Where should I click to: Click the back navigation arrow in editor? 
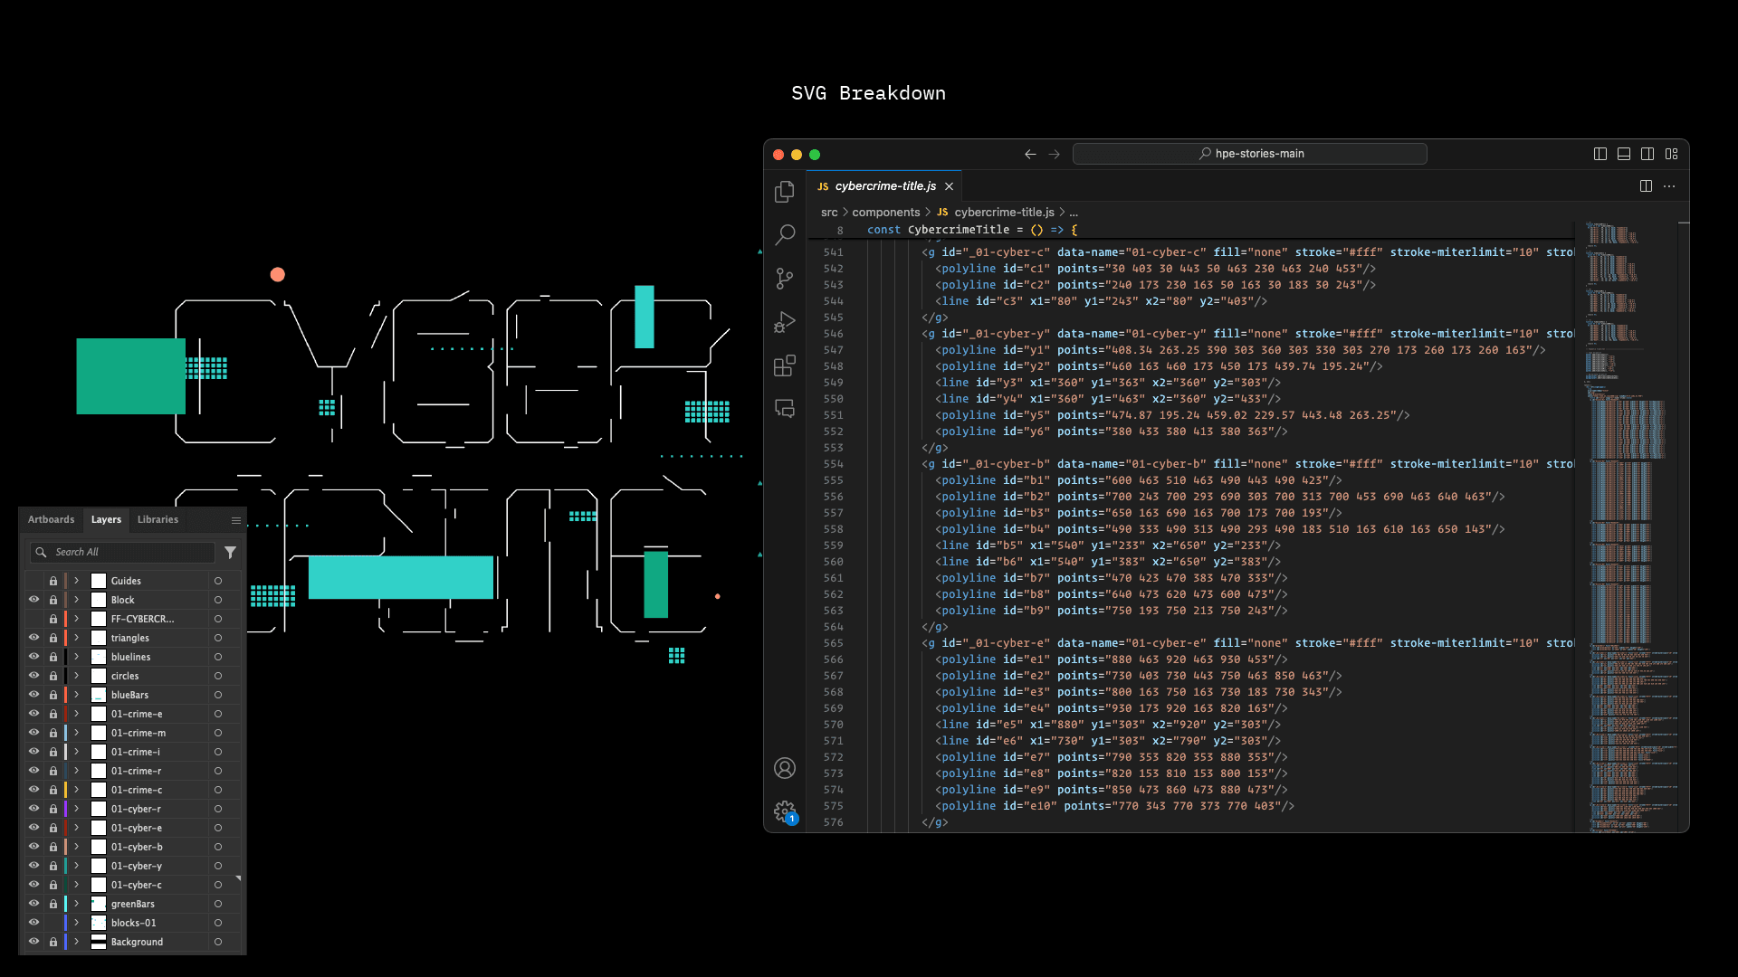(x=1030, y=154)
